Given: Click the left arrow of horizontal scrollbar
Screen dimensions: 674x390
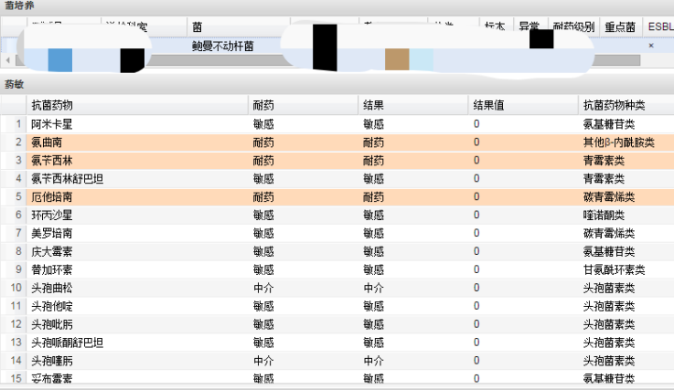Looking at the screenshot, I should 7,60.
